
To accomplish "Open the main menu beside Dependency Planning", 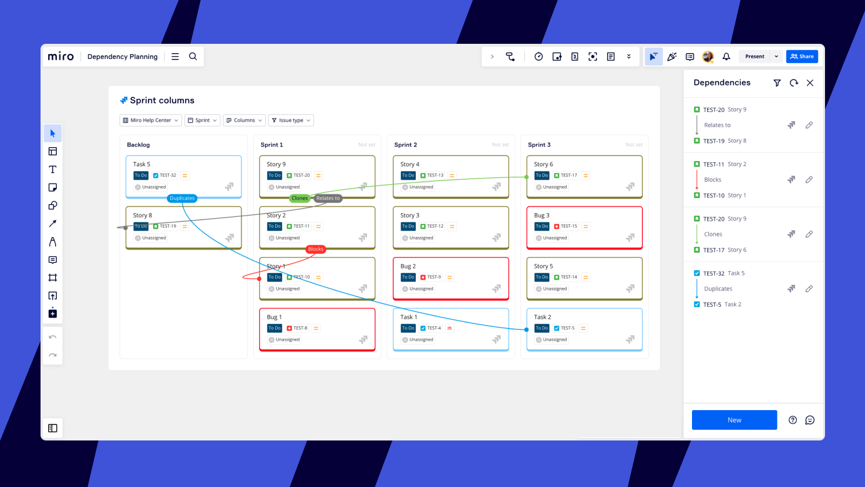I will click(175, 56).
